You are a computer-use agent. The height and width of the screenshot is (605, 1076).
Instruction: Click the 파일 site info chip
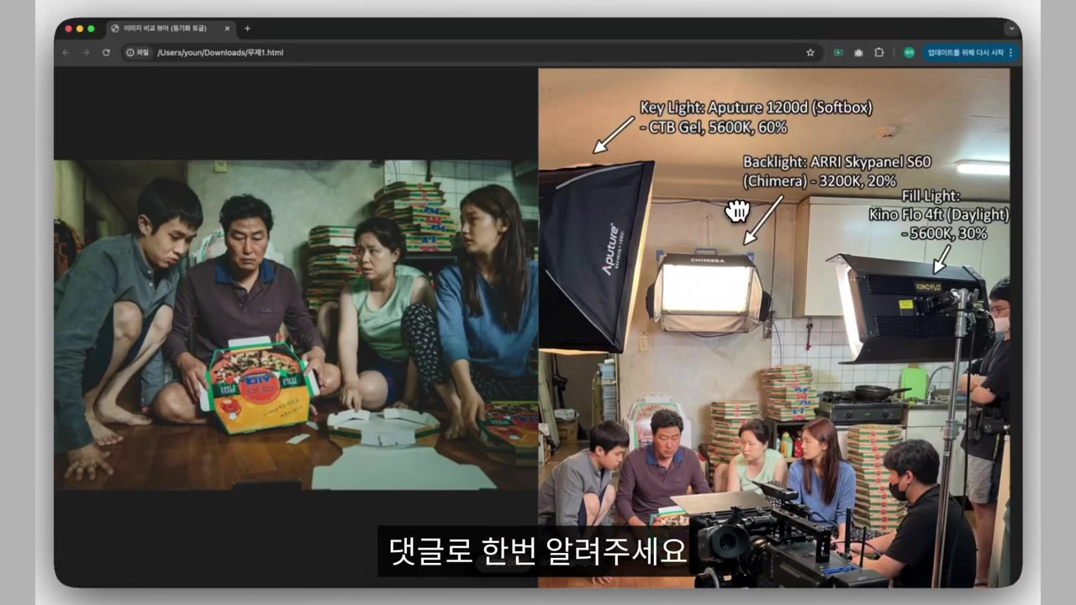[x=137, y=52]
